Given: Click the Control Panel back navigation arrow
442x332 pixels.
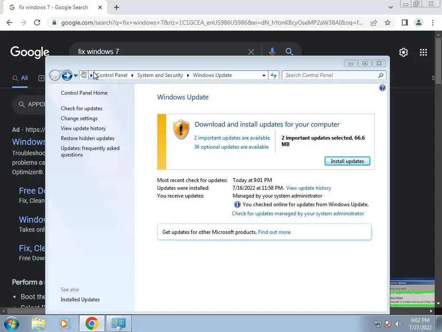Looking at the screenshot, I should tap(55, 75).
